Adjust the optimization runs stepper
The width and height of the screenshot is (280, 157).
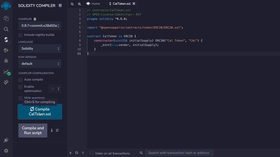pyautogui.click(x=55, y=89)
